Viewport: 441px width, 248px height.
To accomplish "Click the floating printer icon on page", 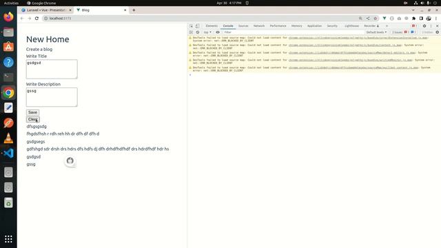I will (70, 161).
